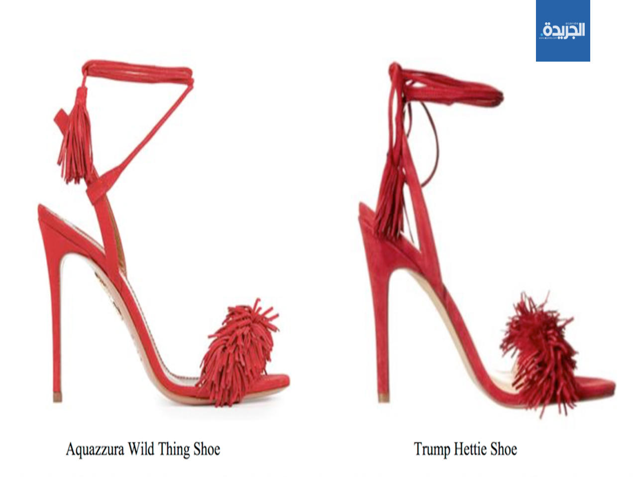
Task: Click the Aquazzura Wild Thing Shoe caption
Action: [x=143, y=449]
